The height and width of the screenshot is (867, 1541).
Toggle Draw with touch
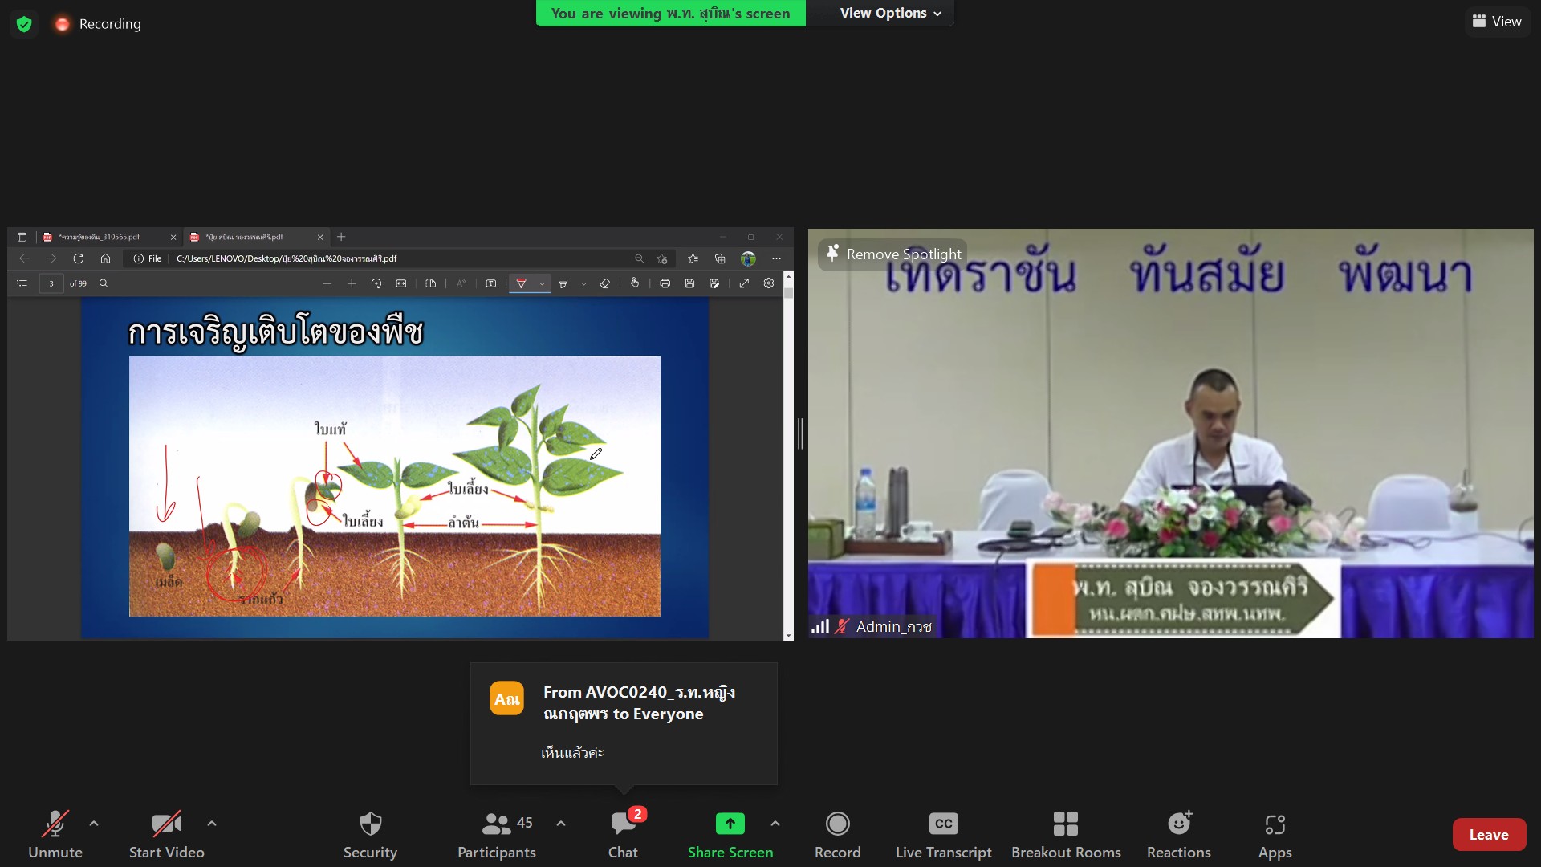click(x=635, y=283)
